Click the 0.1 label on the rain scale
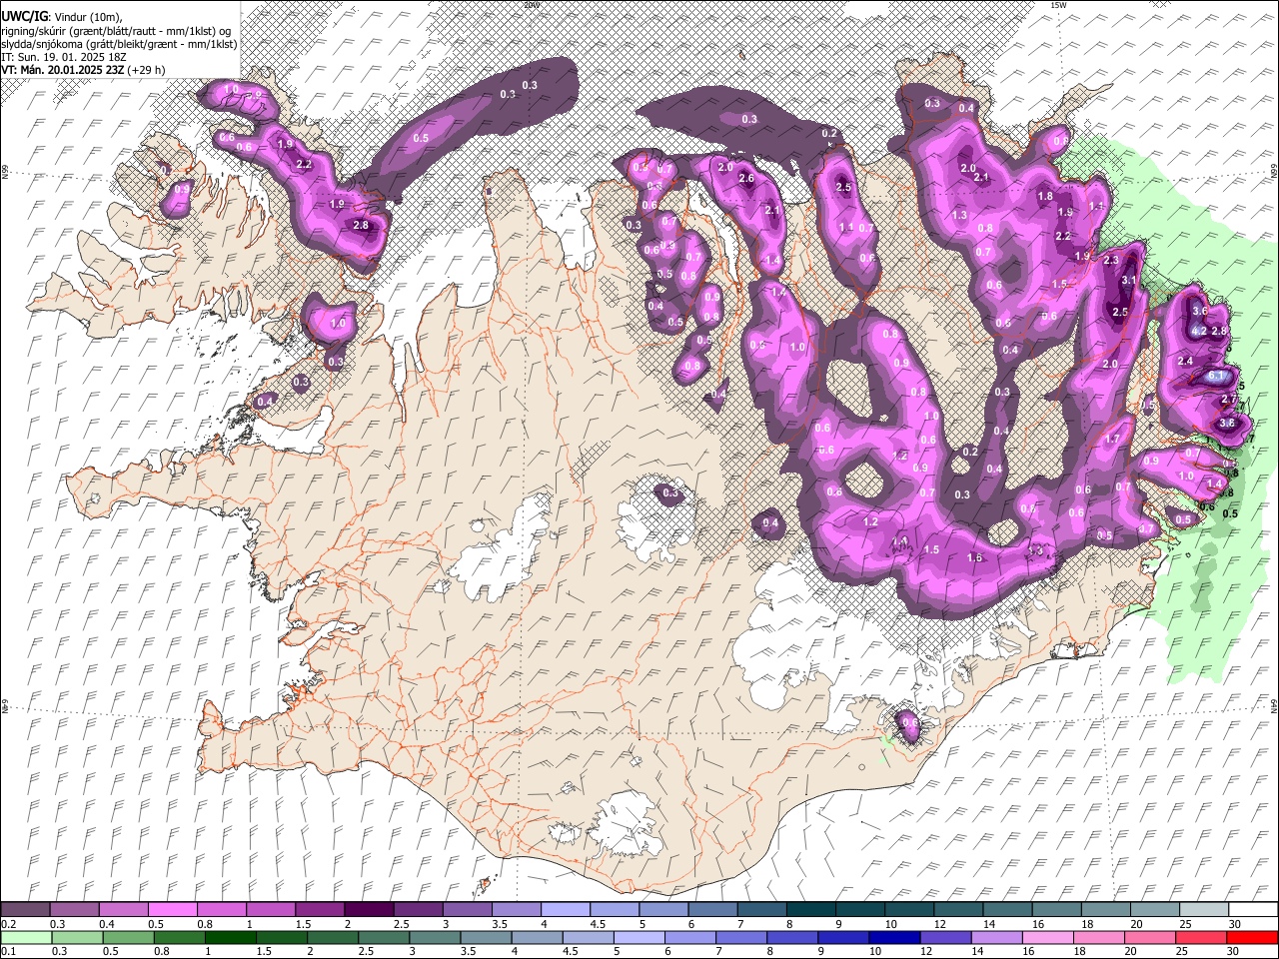The height and width of the screenshot is (959, 1279). (8, 952)
